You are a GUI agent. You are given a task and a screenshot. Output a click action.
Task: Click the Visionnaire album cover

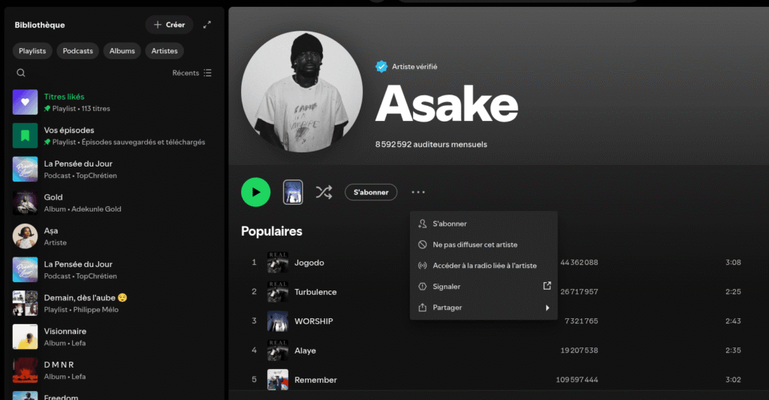coord(25,337)
